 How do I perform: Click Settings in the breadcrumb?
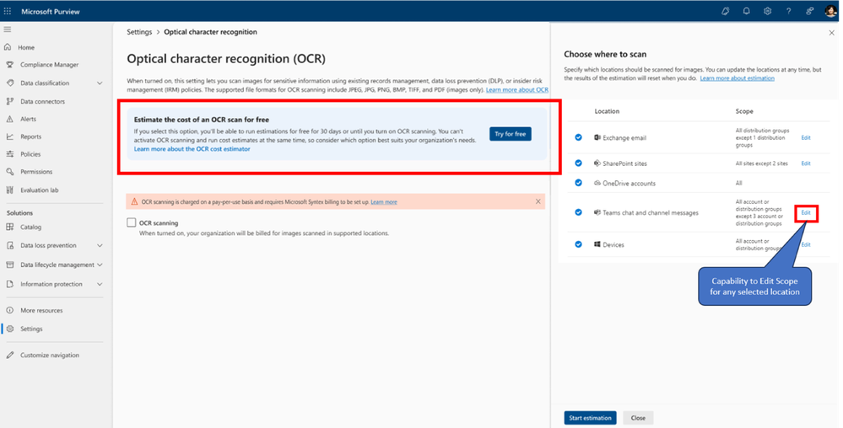click(x=139, y=32)
